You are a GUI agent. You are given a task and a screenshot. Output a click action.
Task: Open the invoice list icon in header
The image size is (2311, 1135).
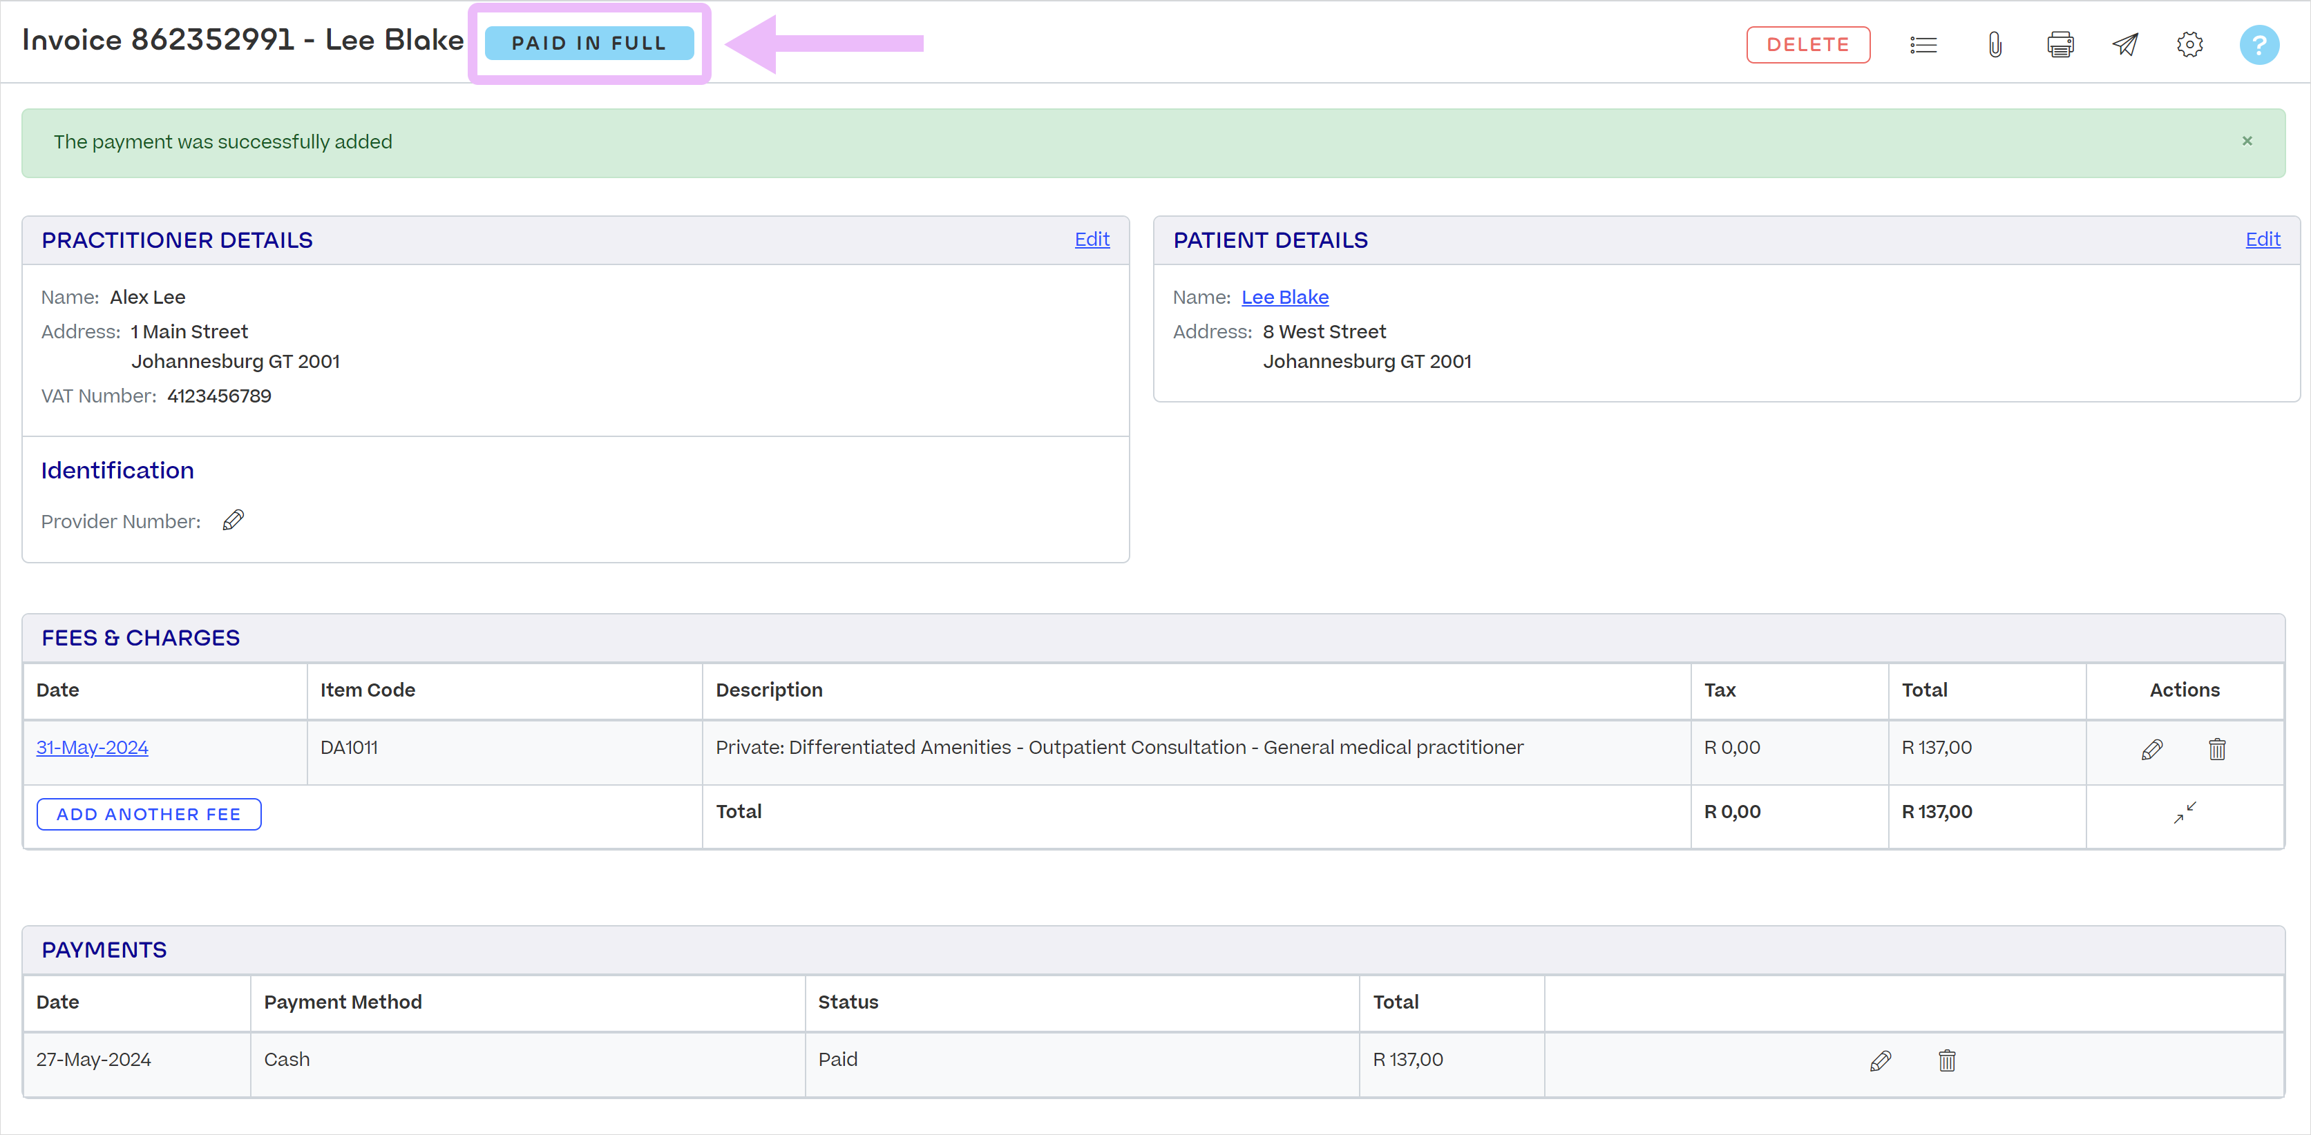tap(1923, 45)
